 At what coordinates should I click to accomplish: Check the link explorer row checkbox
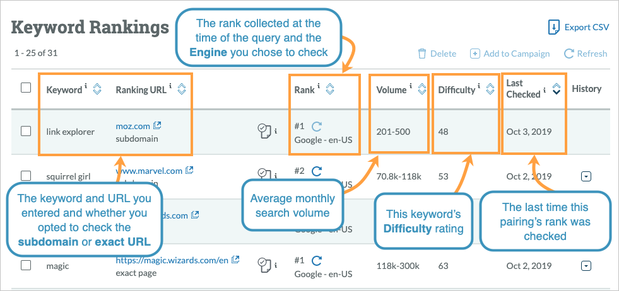click(x=26, y=131)
